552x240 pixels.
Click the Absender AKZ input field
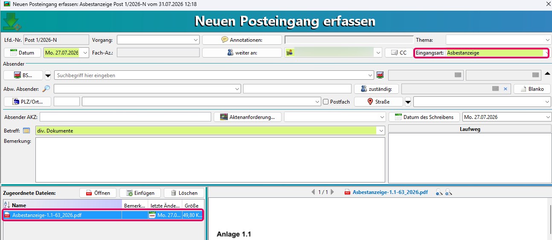tap(125, 117)
